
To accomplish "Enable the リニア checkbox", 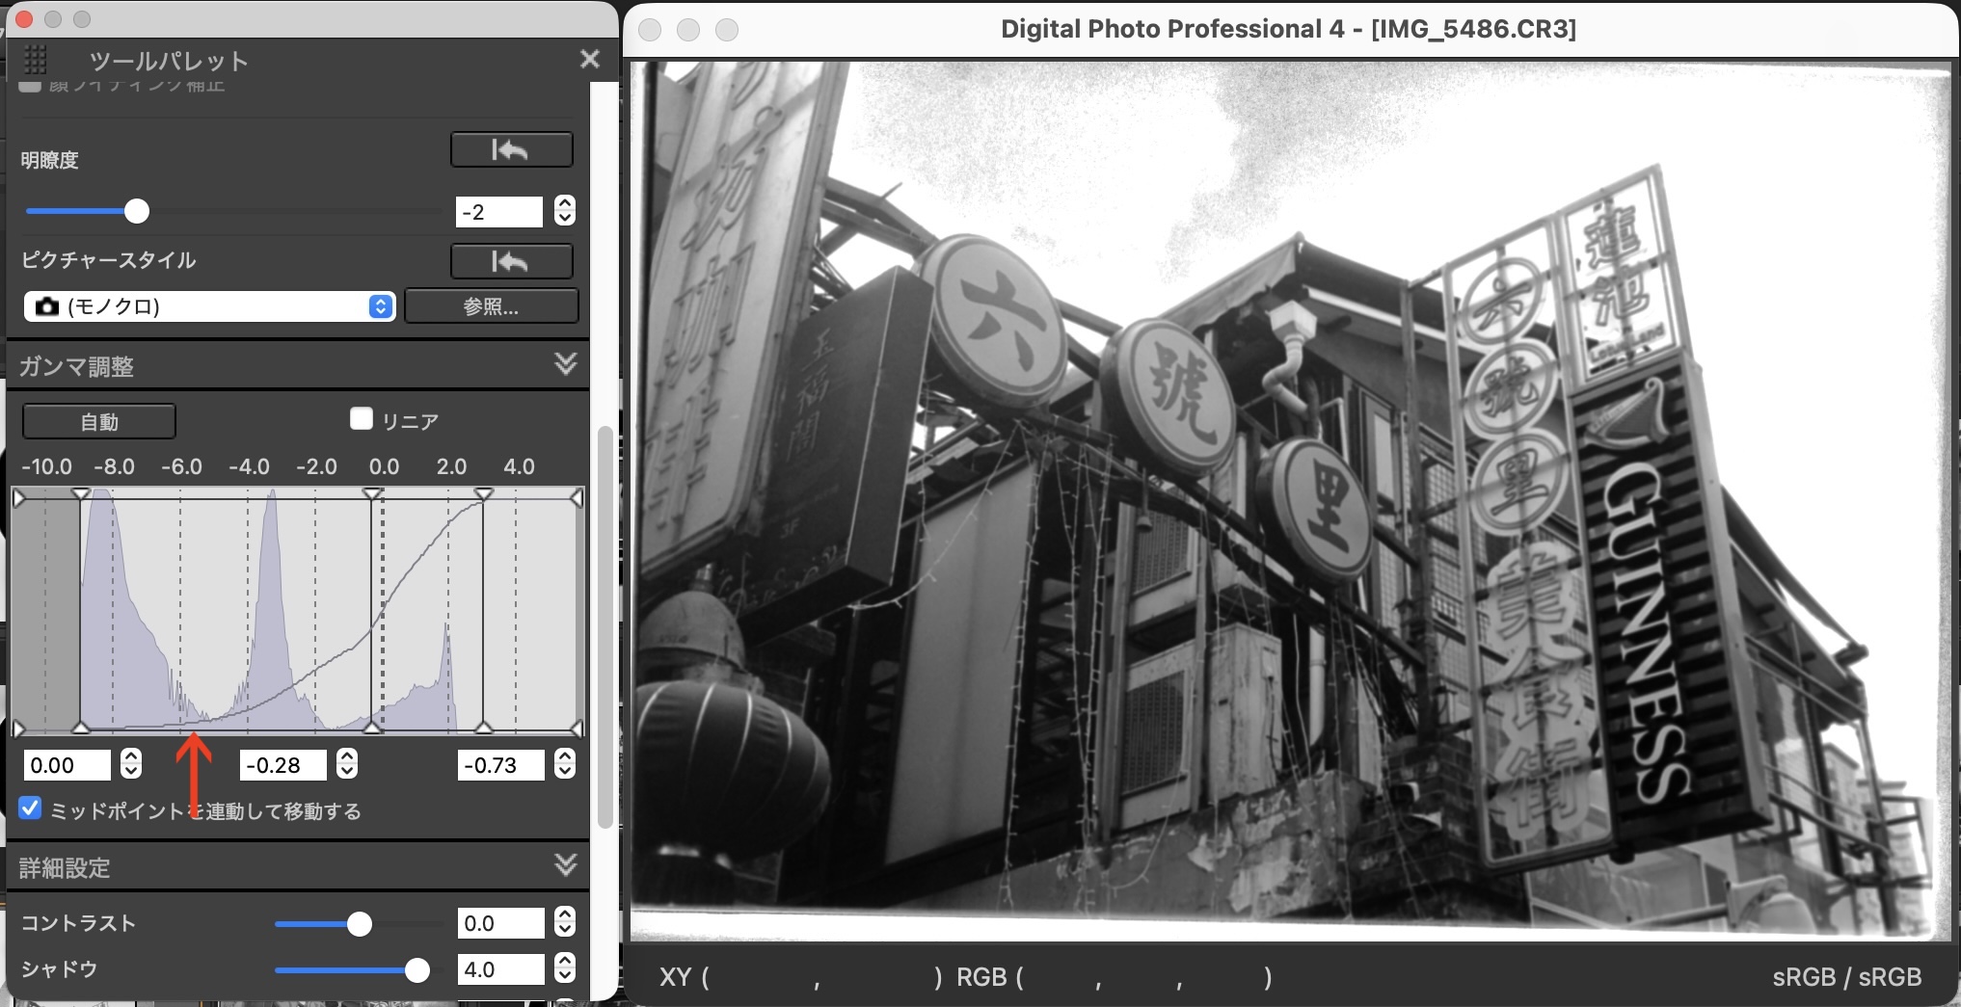I will tap(362, 418).
